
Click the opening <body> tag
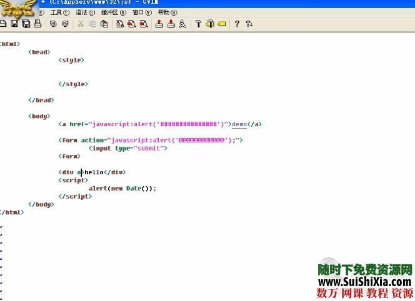[39, 116]
